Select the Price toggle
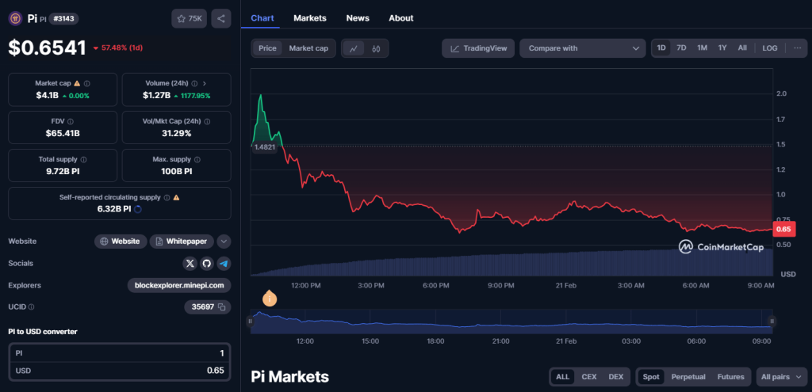Viewport: 812px width, 392px height. (x=268, y=48)
